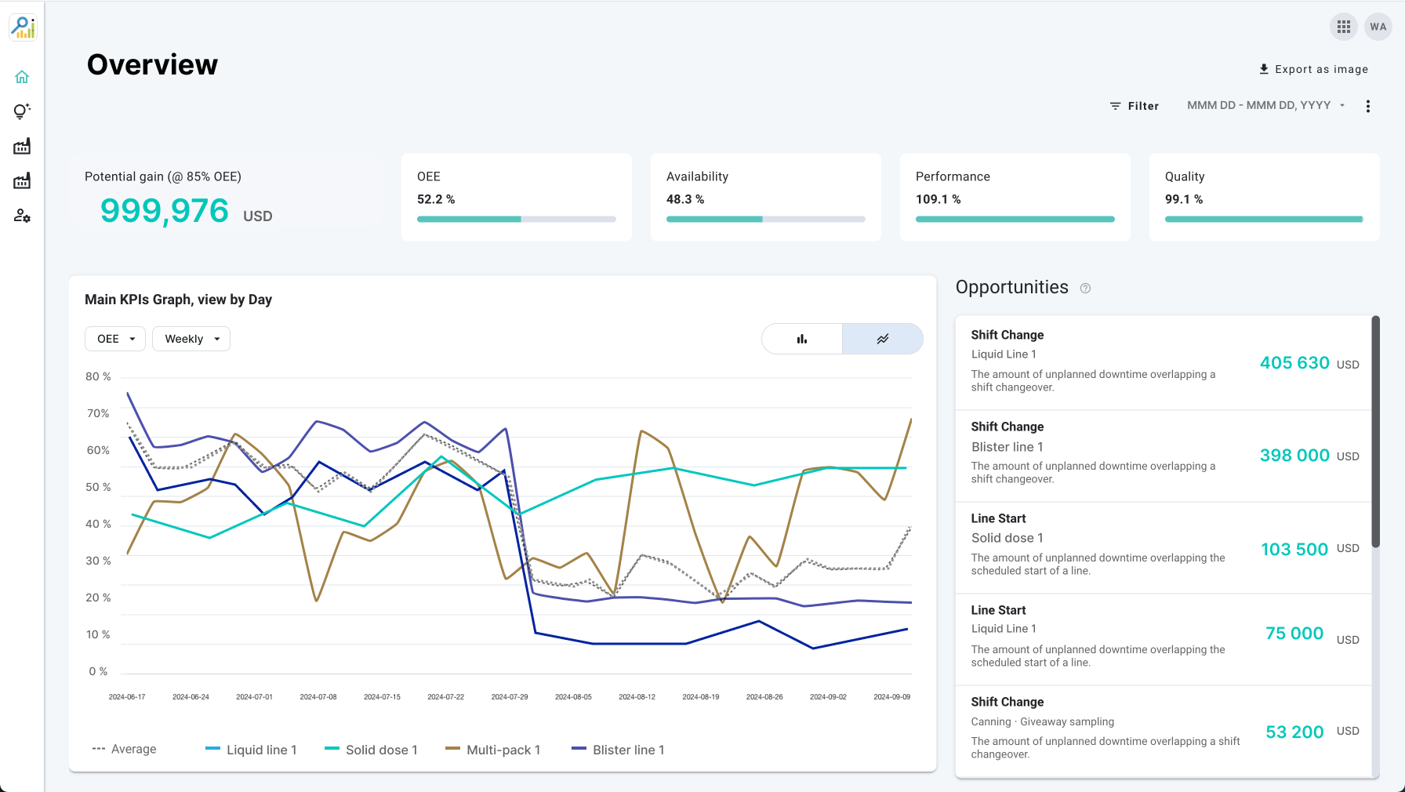
Task: Click the WA user avatar
Action: pos(1378,27)
